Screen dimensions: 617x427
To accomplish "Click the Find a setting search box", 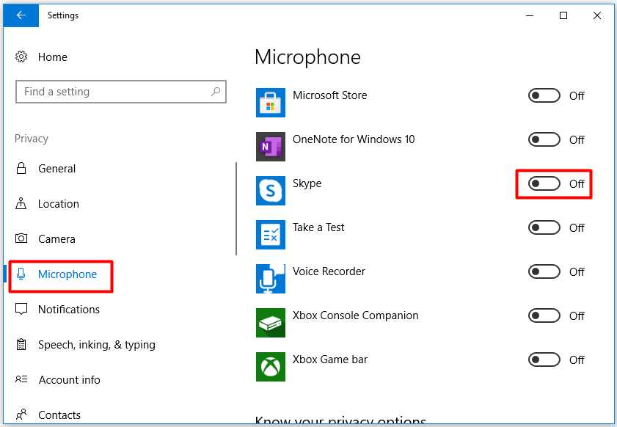I will [x=121, y=91].
